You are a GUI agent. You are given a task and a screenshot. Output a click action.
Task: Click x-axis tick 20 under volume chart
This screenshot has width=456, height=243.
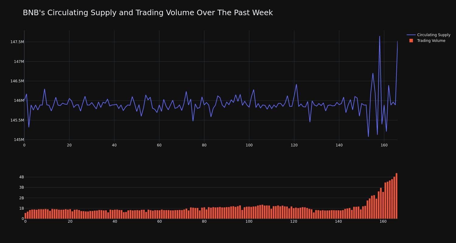coord(70,221)
